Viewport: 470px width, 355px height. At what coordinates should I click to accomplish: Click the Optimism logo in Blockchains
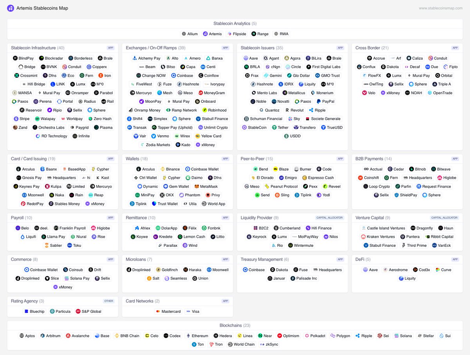point(280,336)
